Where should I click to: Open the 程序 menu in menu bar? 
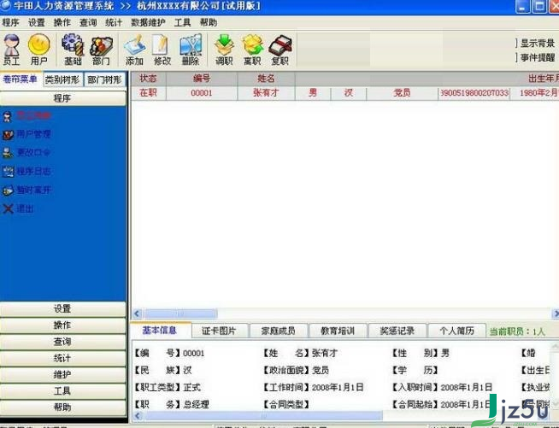(x=11, y=22)
